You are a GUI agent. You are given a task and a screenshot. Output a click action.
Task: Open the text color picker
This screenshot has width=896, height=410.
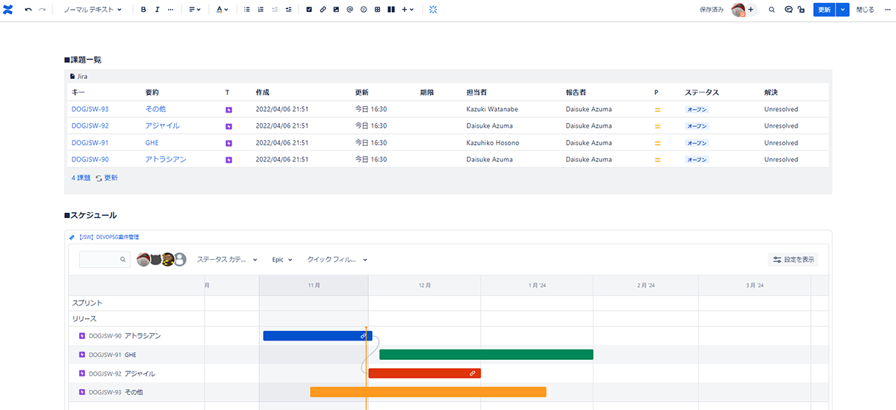pyautogui.click(x=223, y=10)
